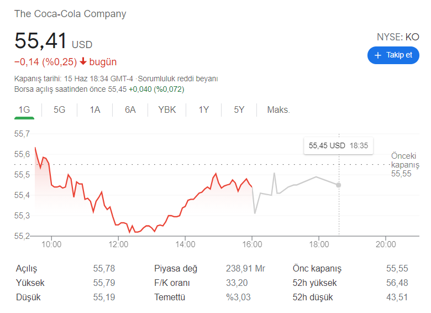
Task: Click the Önc kapanış label in stats
Action: [317, 268]
